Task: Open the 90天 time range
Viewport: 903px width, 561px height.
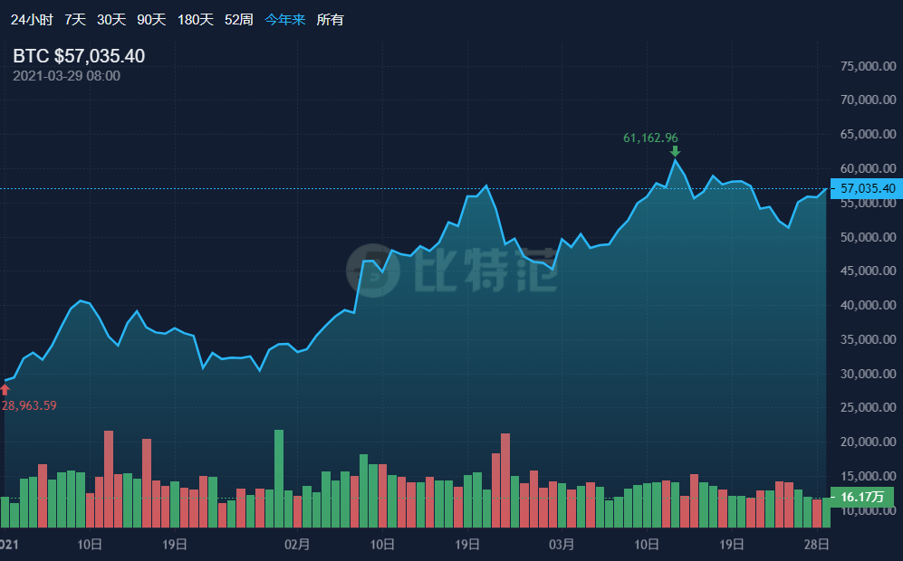Action: (x=151, y=19)
